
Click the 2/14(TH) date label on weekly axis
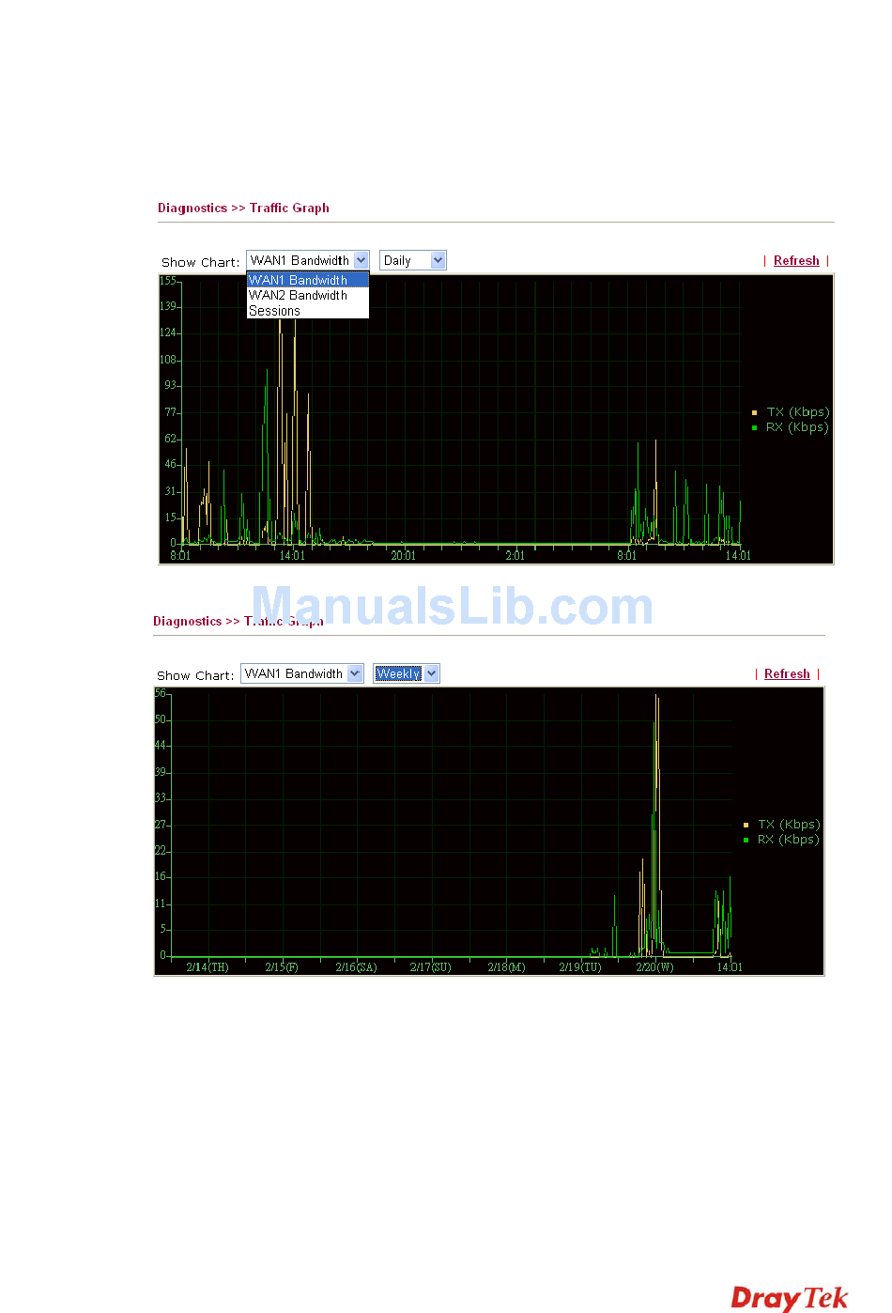(x=207, y=967)
